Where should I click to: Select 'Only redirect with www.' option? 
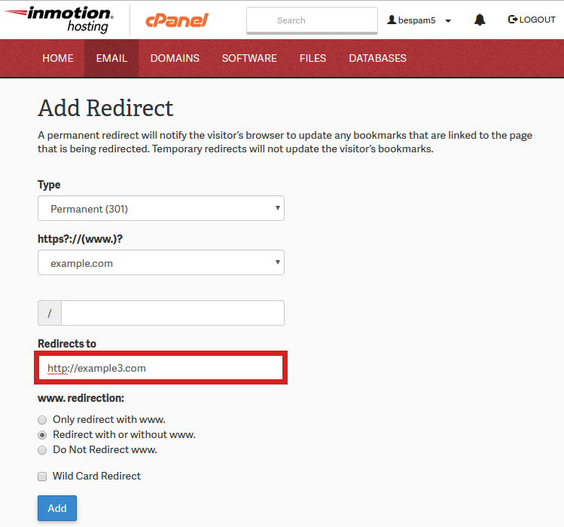click(42, 419)
